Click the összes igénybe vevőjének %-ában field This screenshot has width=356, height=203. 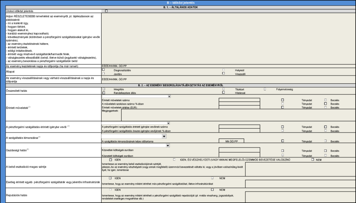click(x=239, y=131)
